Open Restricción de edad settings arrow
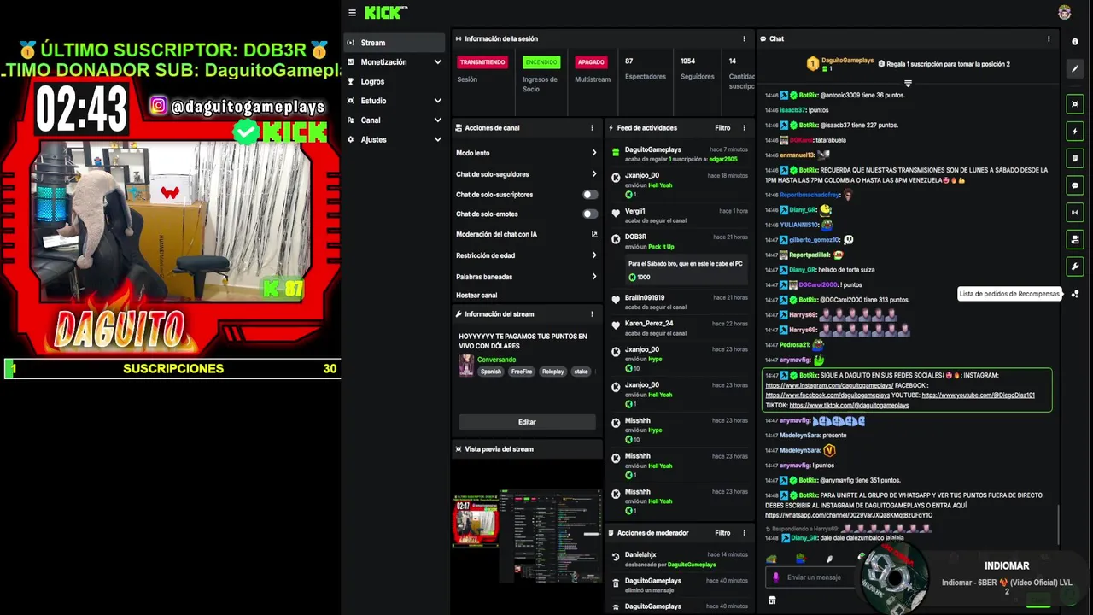1093x615 pixels. (x=594, y=255)
